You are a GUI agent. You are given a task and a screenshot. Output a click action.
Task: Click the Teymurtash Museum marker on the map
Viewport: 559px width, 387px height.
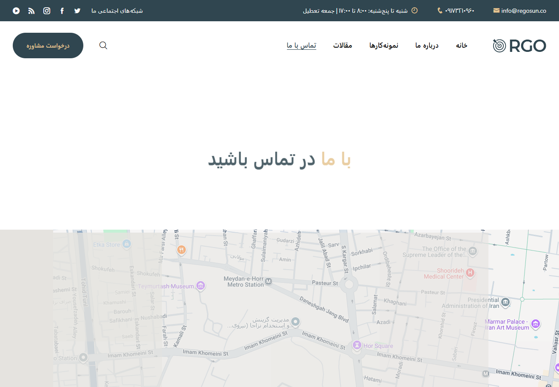(x=200, y=286)
